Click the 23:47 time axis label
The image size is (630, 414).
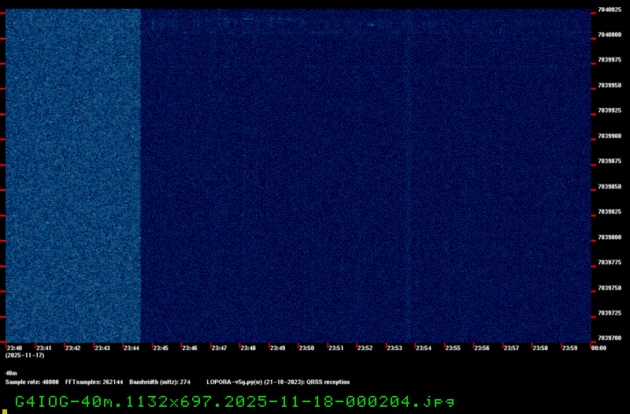click(219, 348)
